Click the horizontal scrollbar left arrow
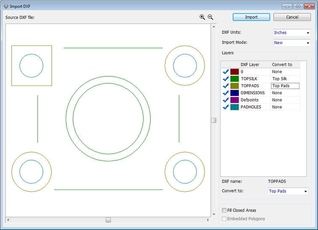The width and height of the screenshot is (318, 230). 8,220
